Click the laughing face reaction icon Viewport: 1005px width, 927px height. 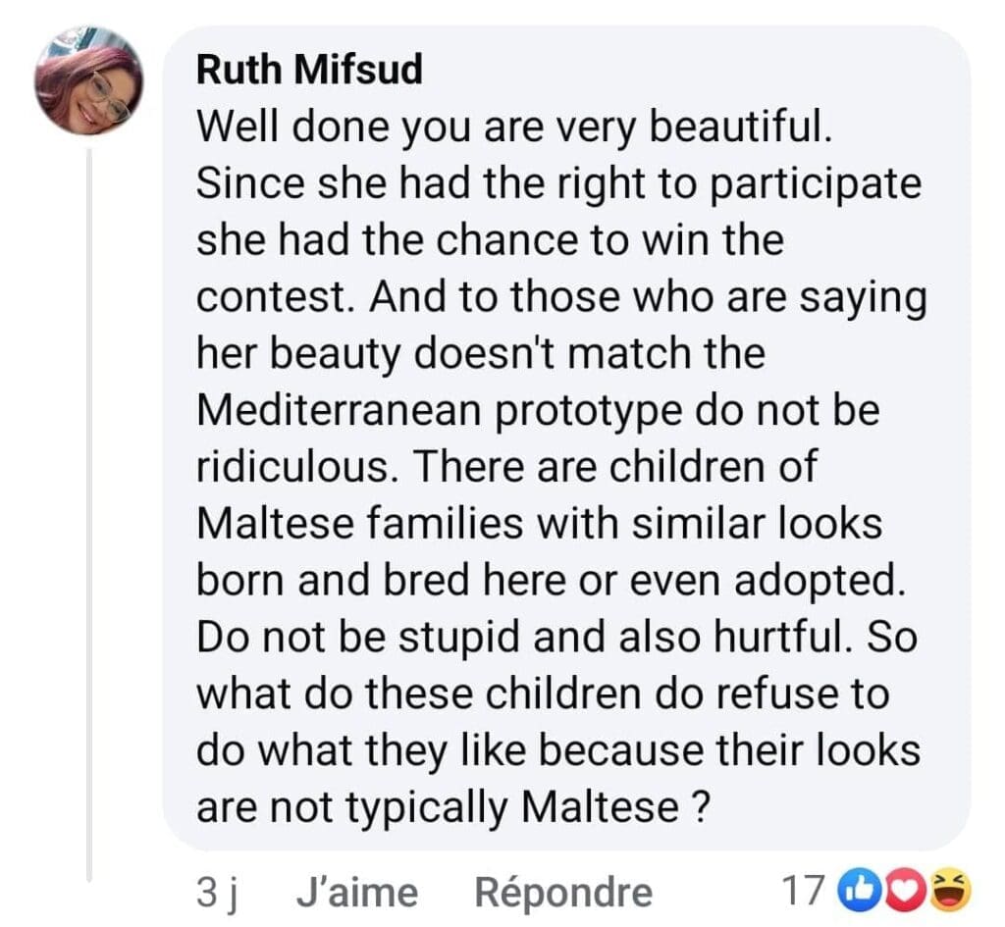(x=951, y=891)
